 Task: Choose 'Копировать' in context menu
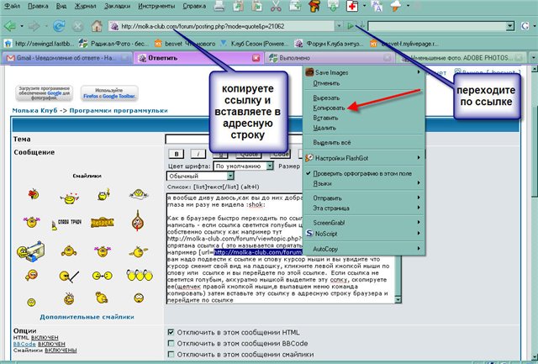coord(329,108)
